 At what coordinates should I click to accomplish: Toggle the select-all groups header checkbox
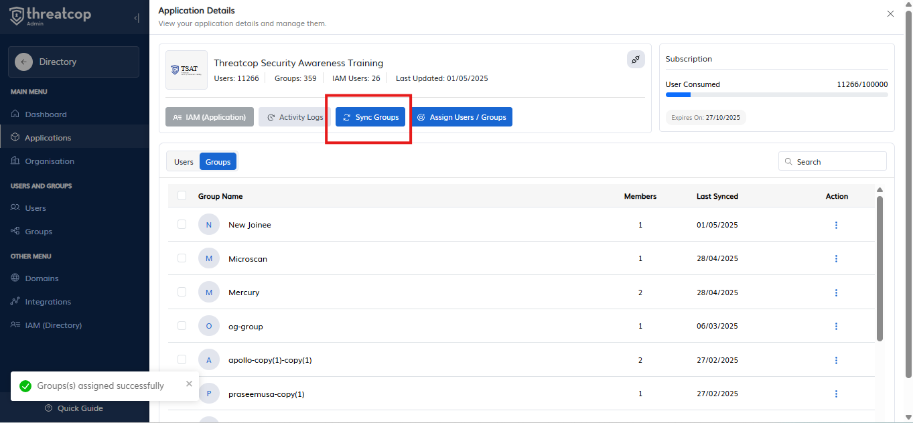[182, 195]
